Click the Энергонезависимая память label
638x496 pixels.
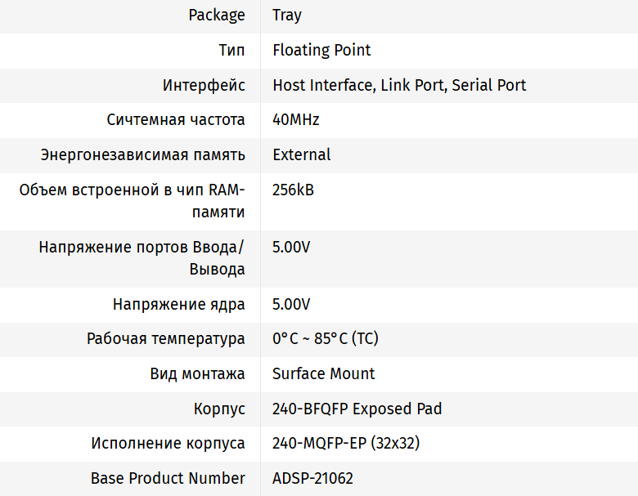coord(142,154)
